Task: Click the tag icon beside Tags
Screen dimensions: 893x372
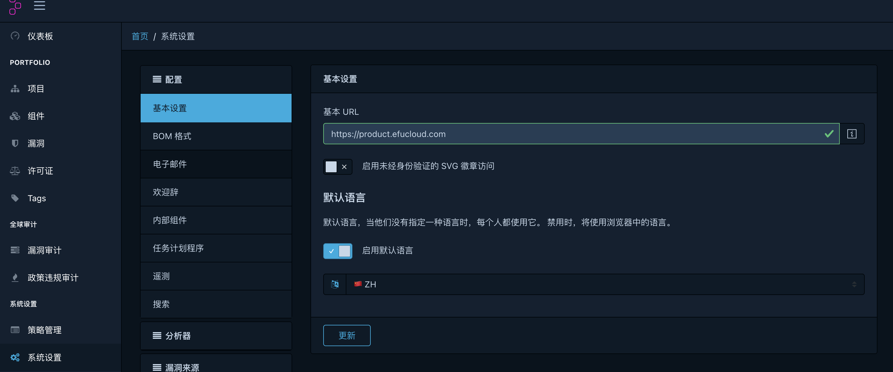Action: pyautogui.click(x=15, y=198)
